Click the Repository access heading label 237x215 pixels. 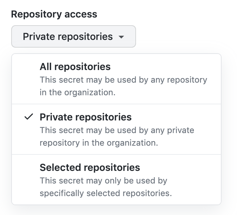(x=54, y=14)
